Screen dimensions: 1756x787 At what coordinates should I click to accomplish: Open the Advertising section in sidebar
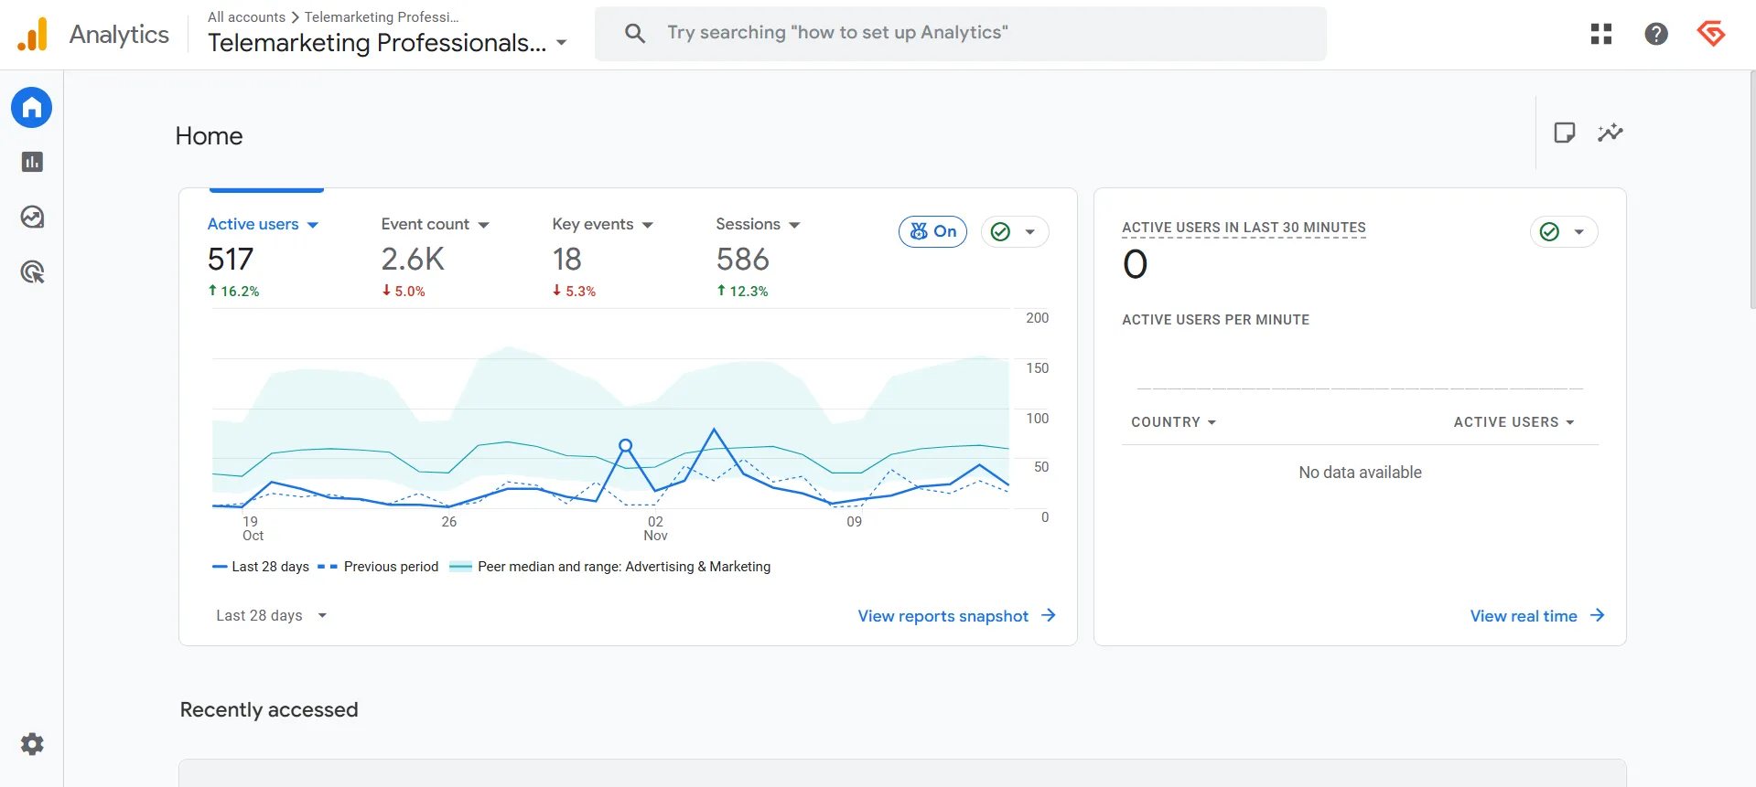[32, 271]
